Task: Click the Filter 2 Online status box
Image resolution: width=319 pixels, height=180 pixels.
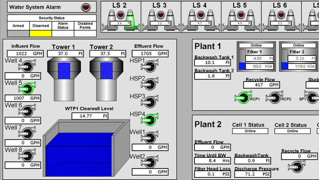Action: click(x=299, y=45)
